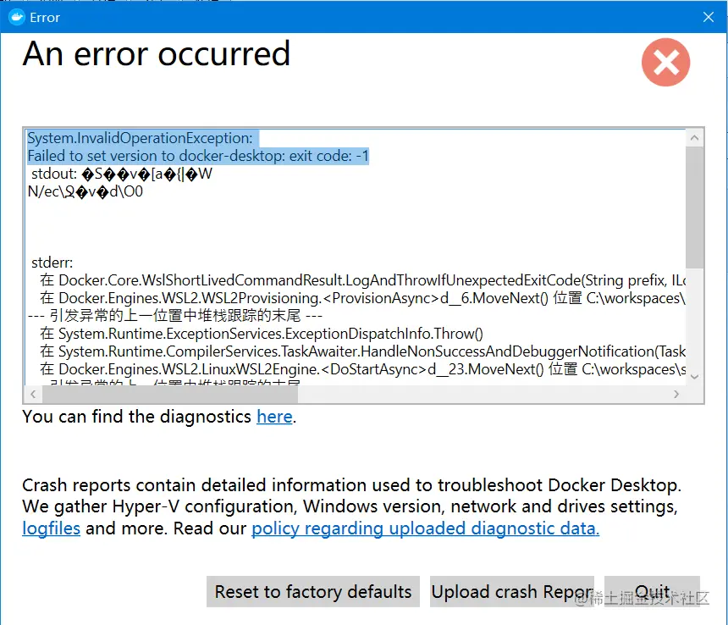Click Upload crash Report button
This screenshot has height=625, width=728.
(511, 592)
